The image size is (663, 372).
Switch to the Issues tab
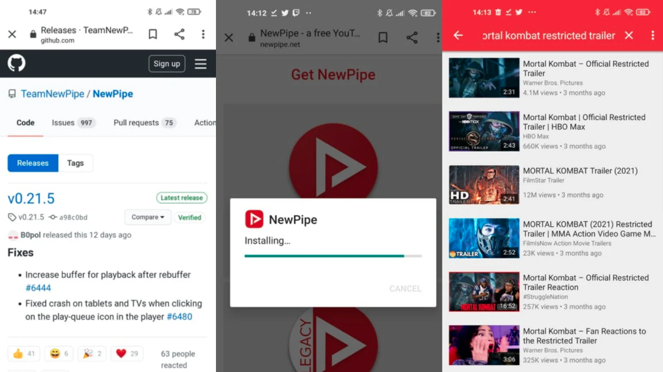(x=73, y=123)
